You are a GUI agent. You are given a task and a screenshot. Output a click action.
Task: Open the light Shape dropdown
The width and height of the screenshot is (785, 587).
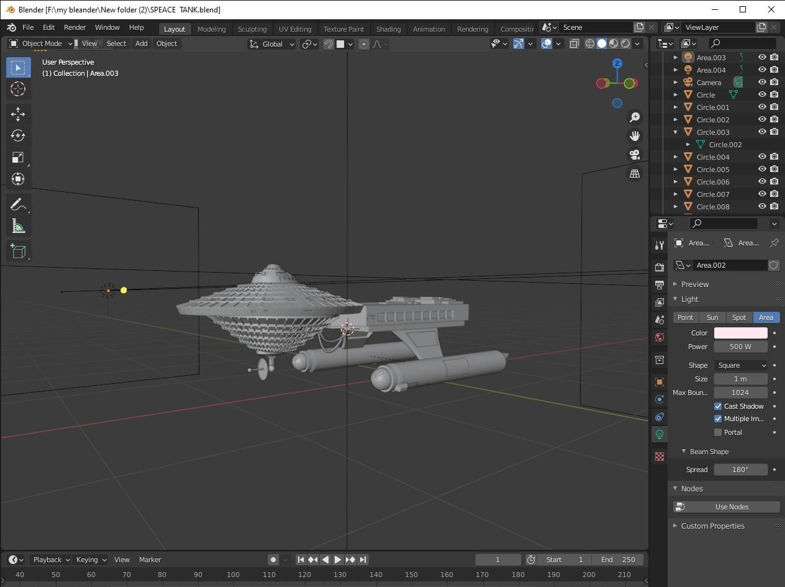pyautogui.click(x=740, y=365)
